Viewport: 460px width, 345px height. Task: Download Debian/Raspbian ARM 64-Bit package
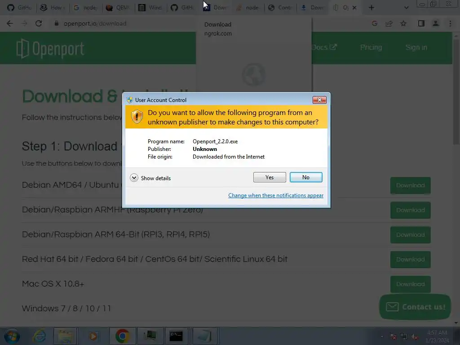coord(410,234)
